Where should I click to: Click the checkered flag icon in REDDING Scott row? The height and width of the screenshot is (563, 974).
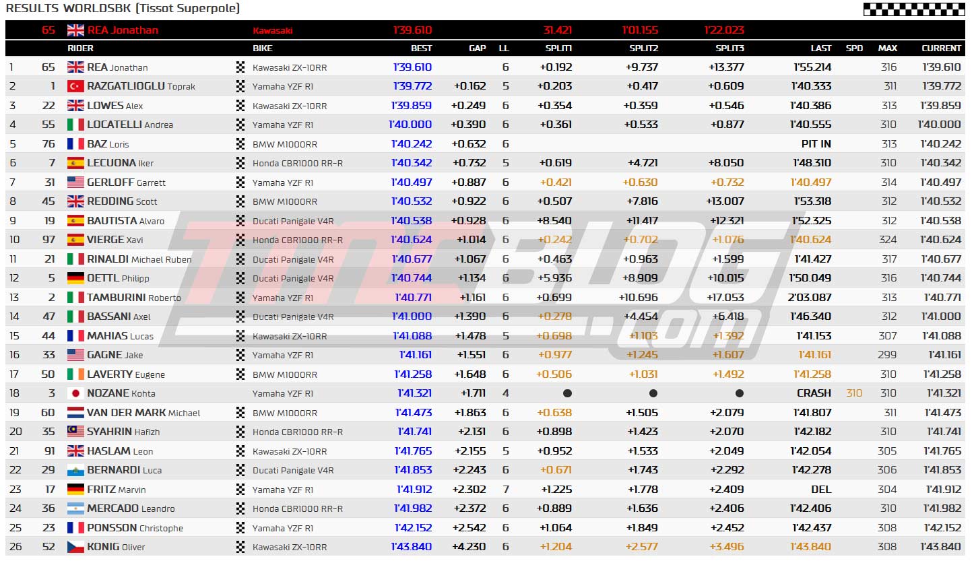coord(240,201)
